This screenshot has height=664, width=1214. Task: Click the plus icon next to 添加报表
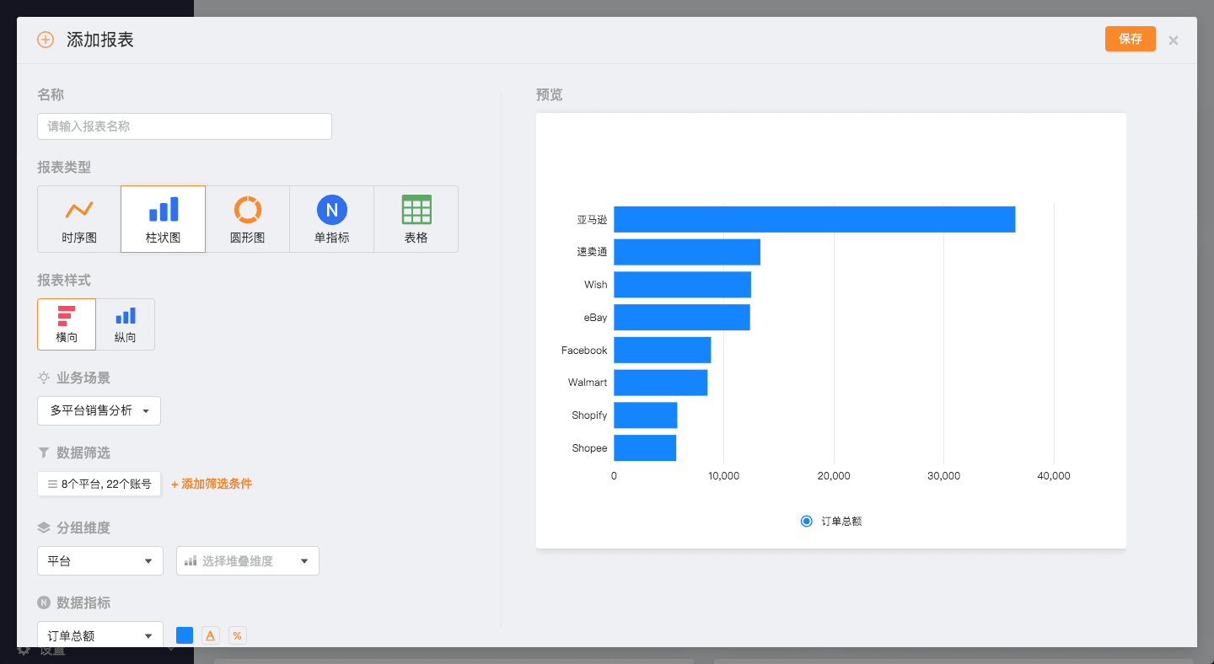click(x=46, y=40)
